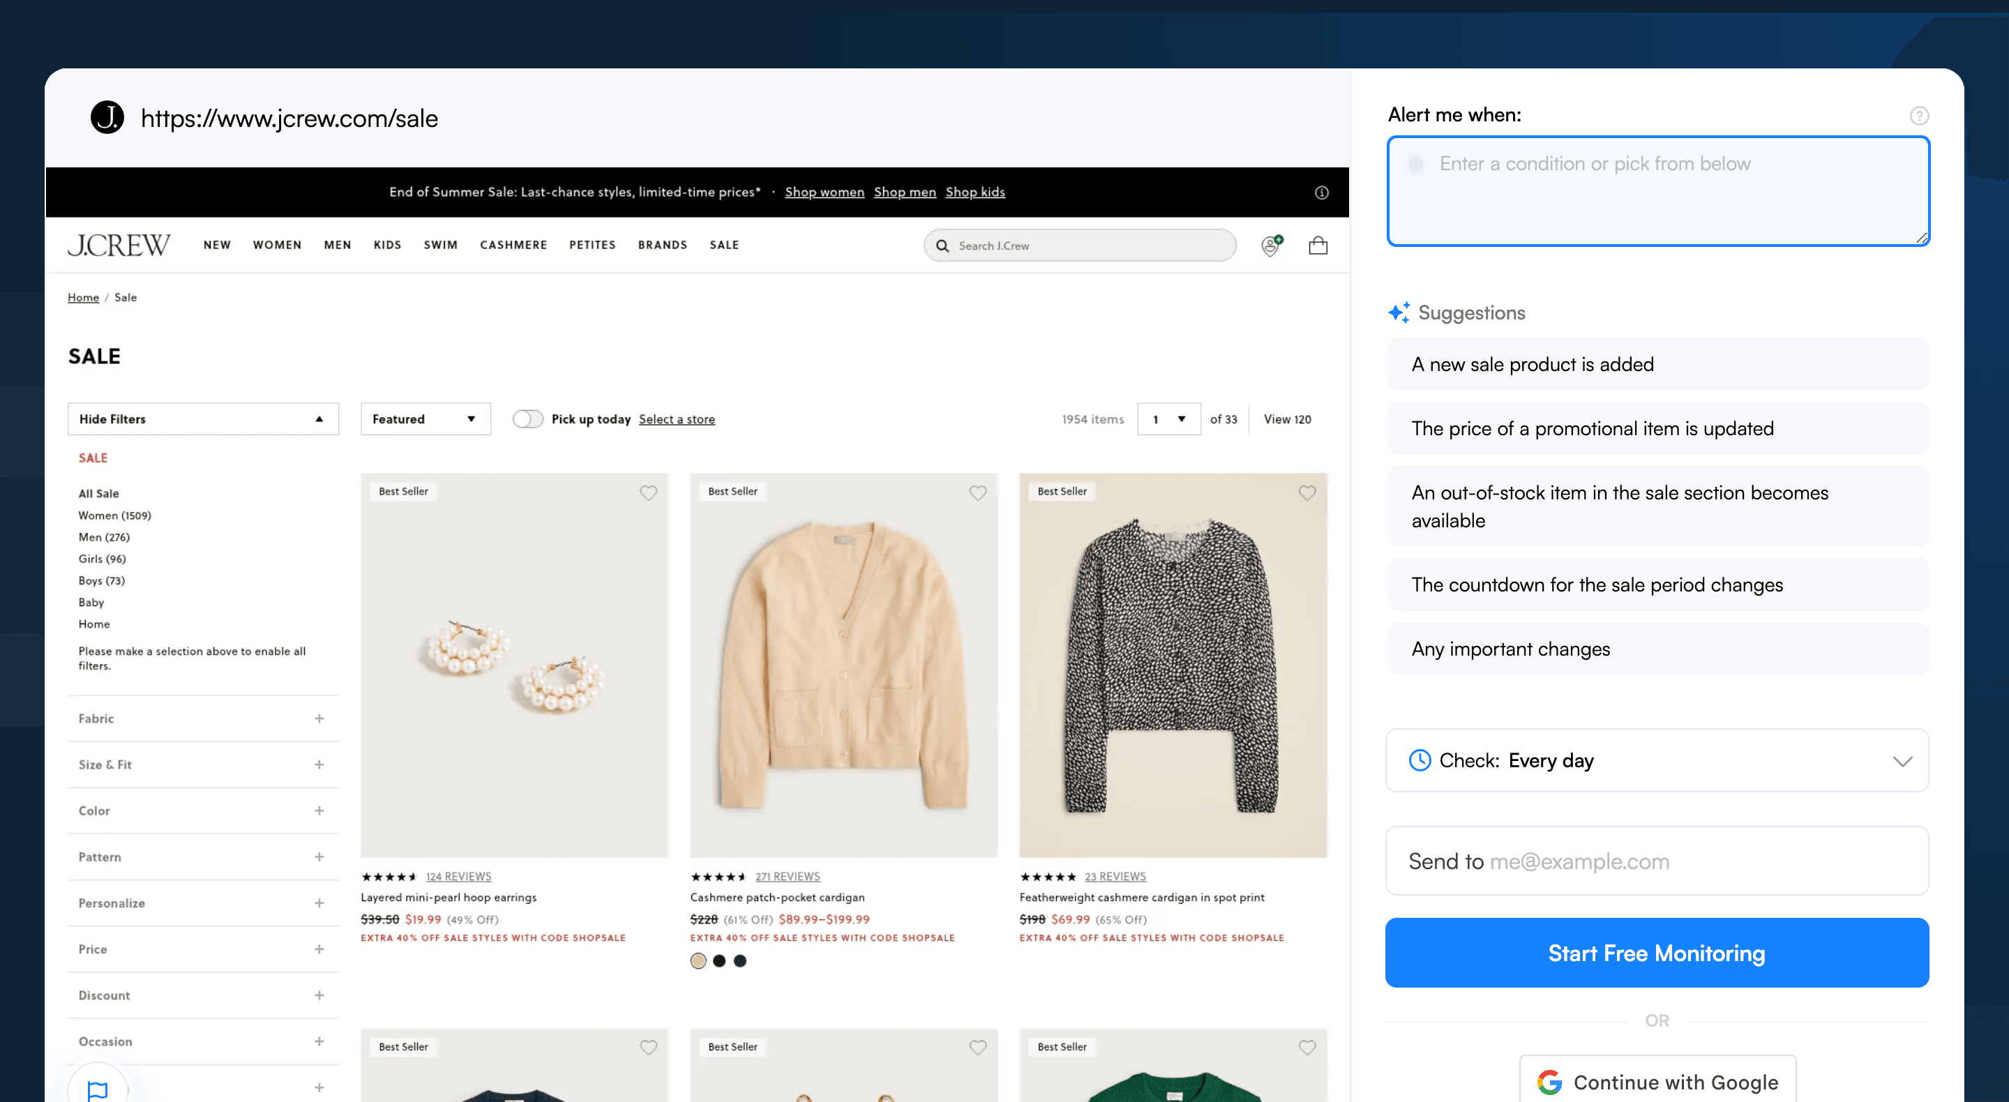Expand the Personalize filter
This screenshot has width=2009, height=1102.
203,903
